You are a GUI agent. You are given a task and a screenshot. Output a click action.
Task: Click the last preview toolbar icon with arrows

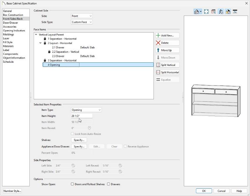235,12
